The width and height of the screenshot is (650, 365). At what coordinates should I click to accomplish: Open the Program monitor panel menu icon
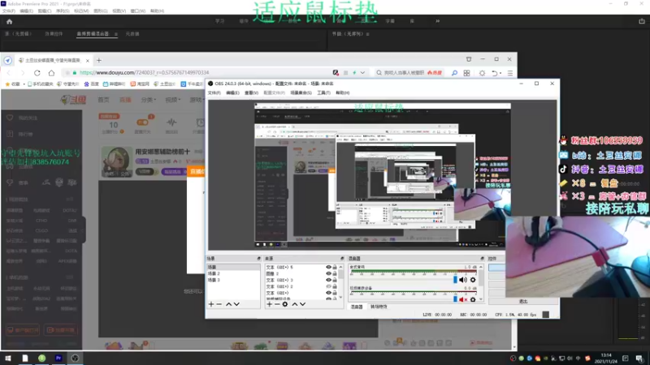(x=367, y=34)
